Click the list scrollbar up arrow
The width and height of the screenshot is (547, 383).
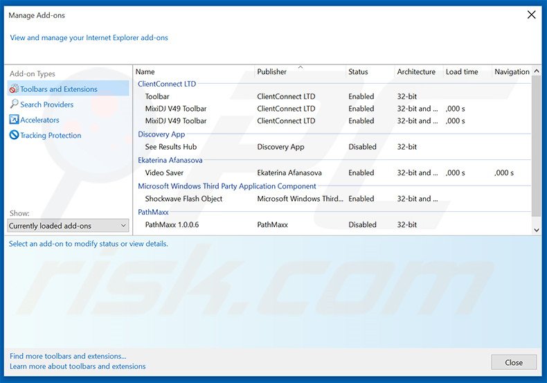tap(537, 71)
